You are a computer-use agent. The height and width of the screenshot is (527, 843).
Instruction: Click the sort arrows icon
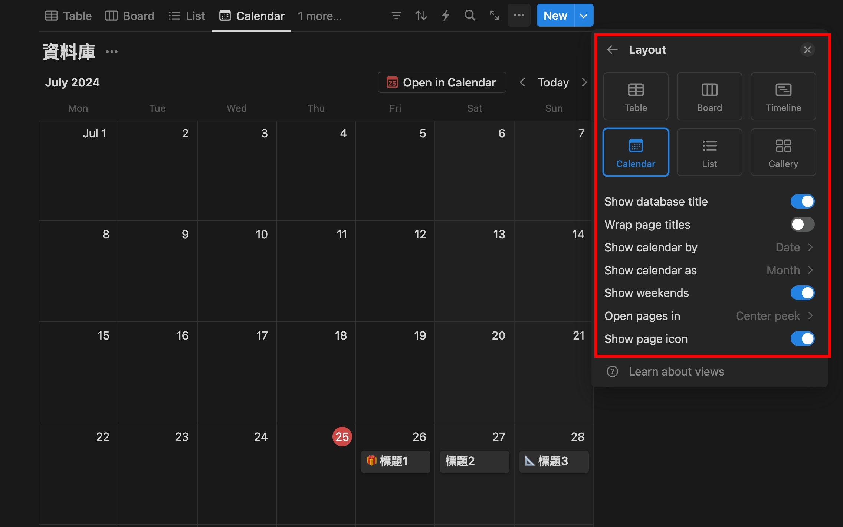(421, 16)
